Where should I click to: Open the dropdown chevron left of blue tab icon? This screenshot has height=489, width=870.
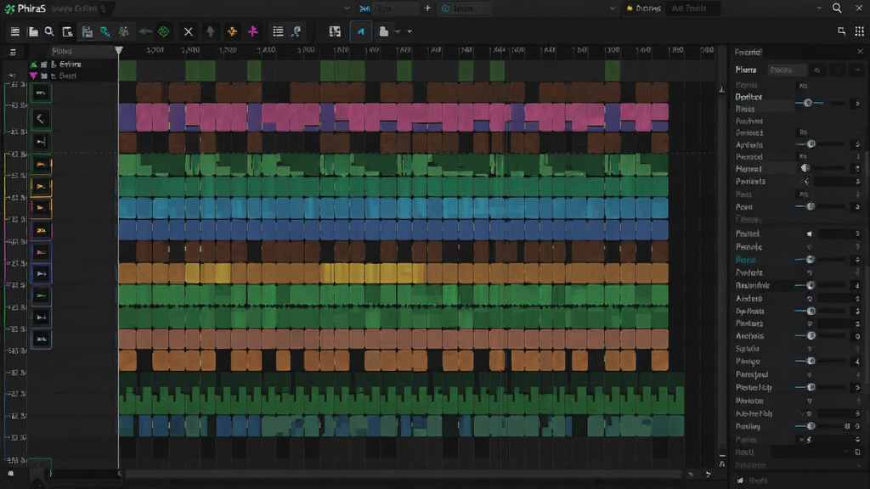click(x=347, y=8)
